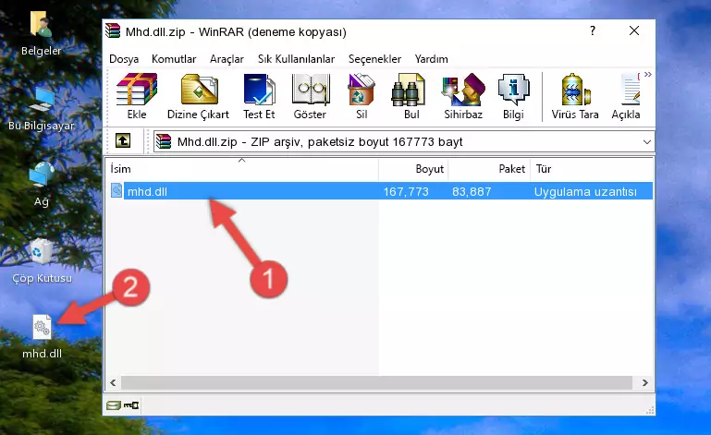The width and height of the screenshot is (711, 435).
Task: Go up one folder level button
Action: tap(123, 141)
